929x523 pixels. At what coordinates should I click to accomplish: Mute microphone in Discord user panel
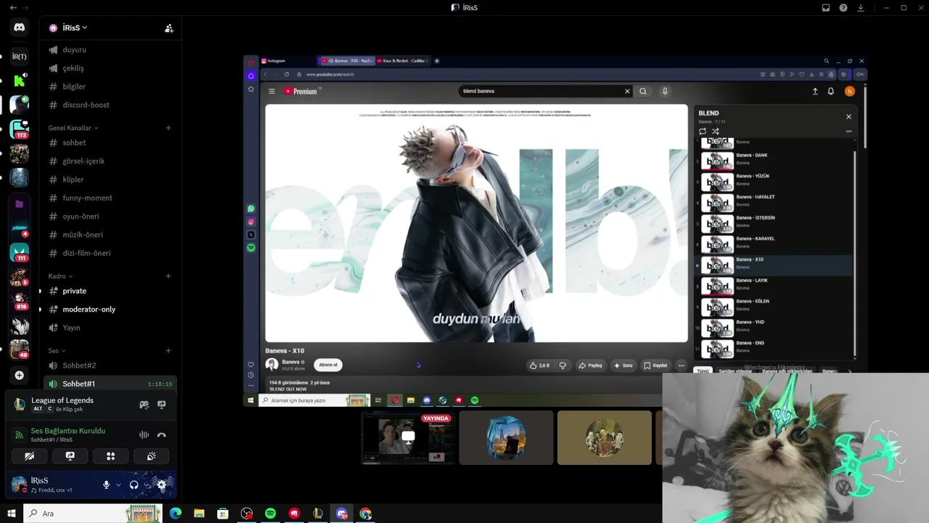tap(106, 485)
